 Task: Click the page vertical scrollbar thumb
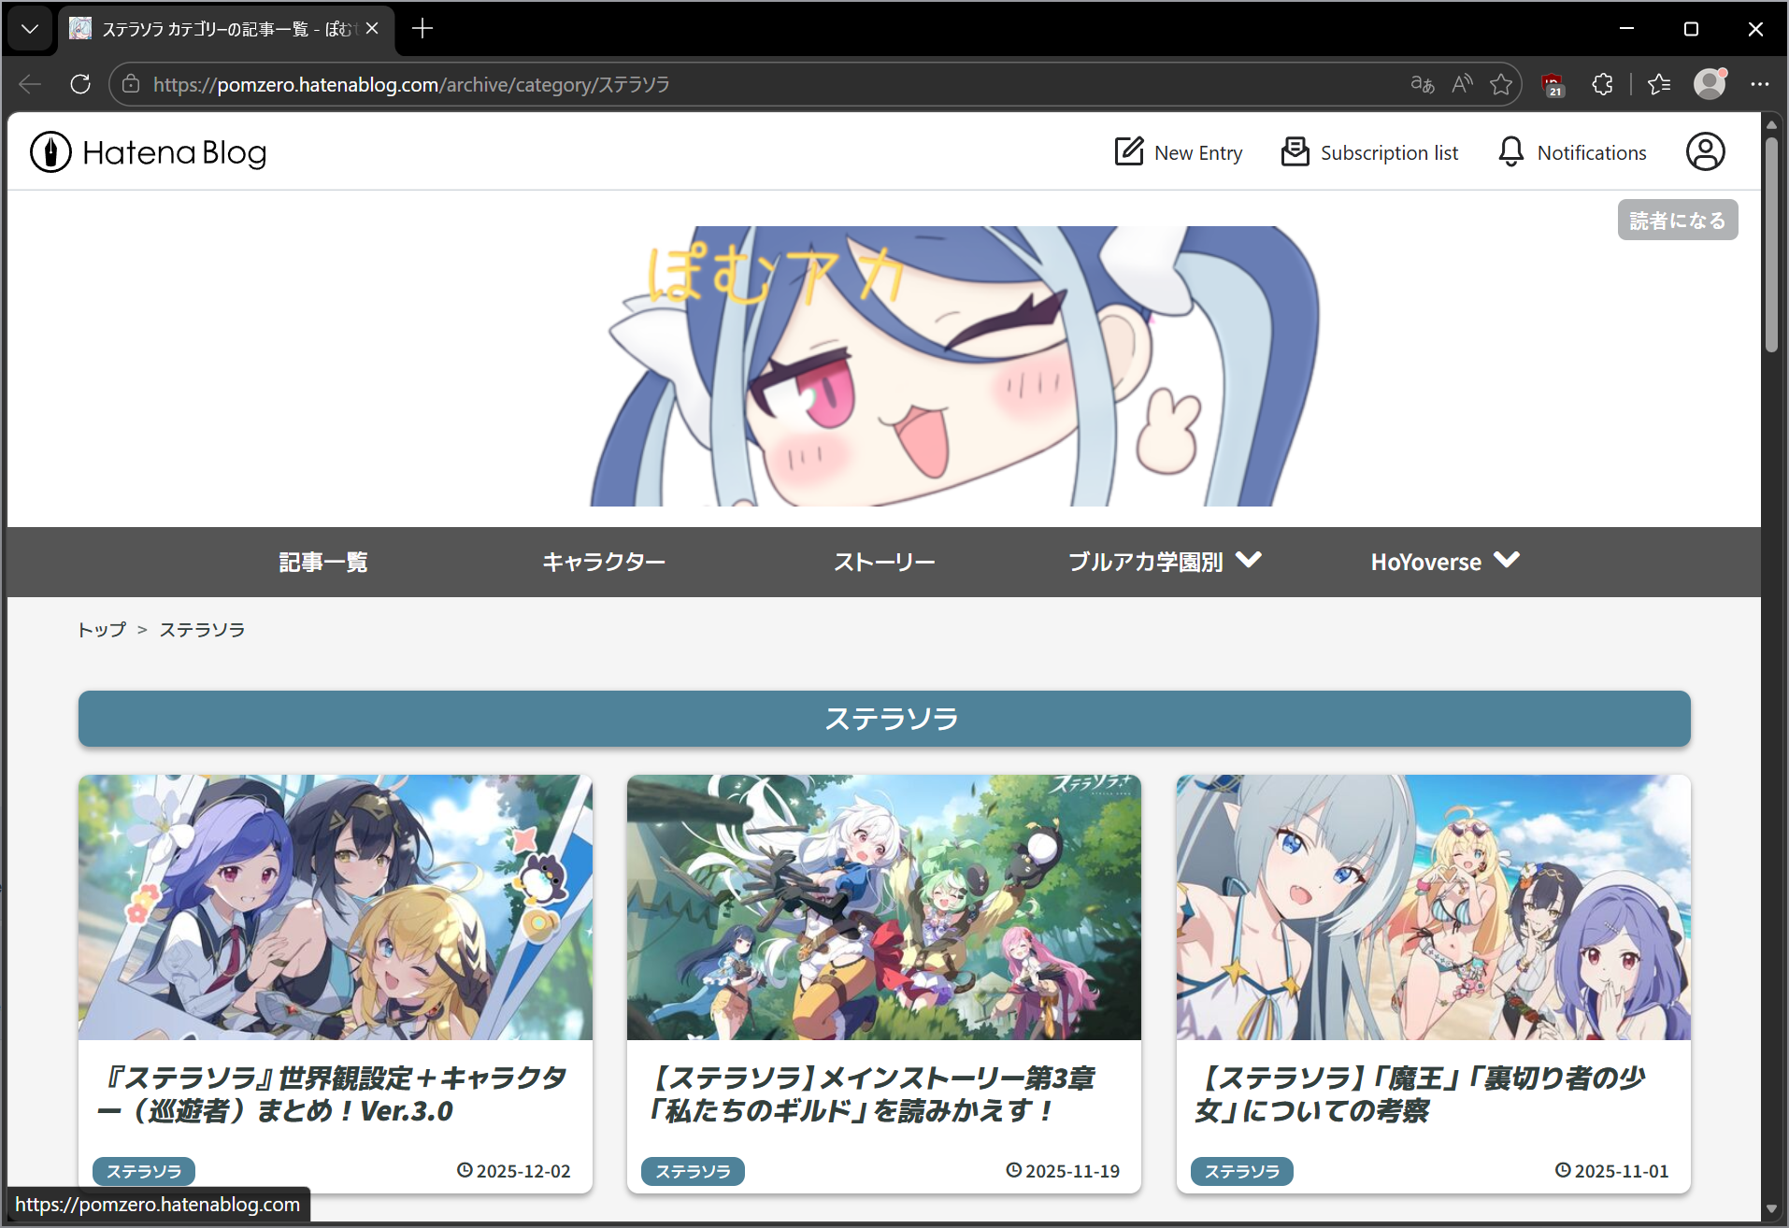[x=1771, y=245]
